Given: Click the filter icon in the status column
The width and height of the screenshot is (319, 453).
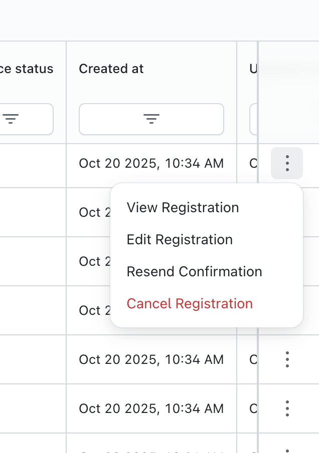Looking at the screenshot, I should pyautogui.click(x=11, y=119).
